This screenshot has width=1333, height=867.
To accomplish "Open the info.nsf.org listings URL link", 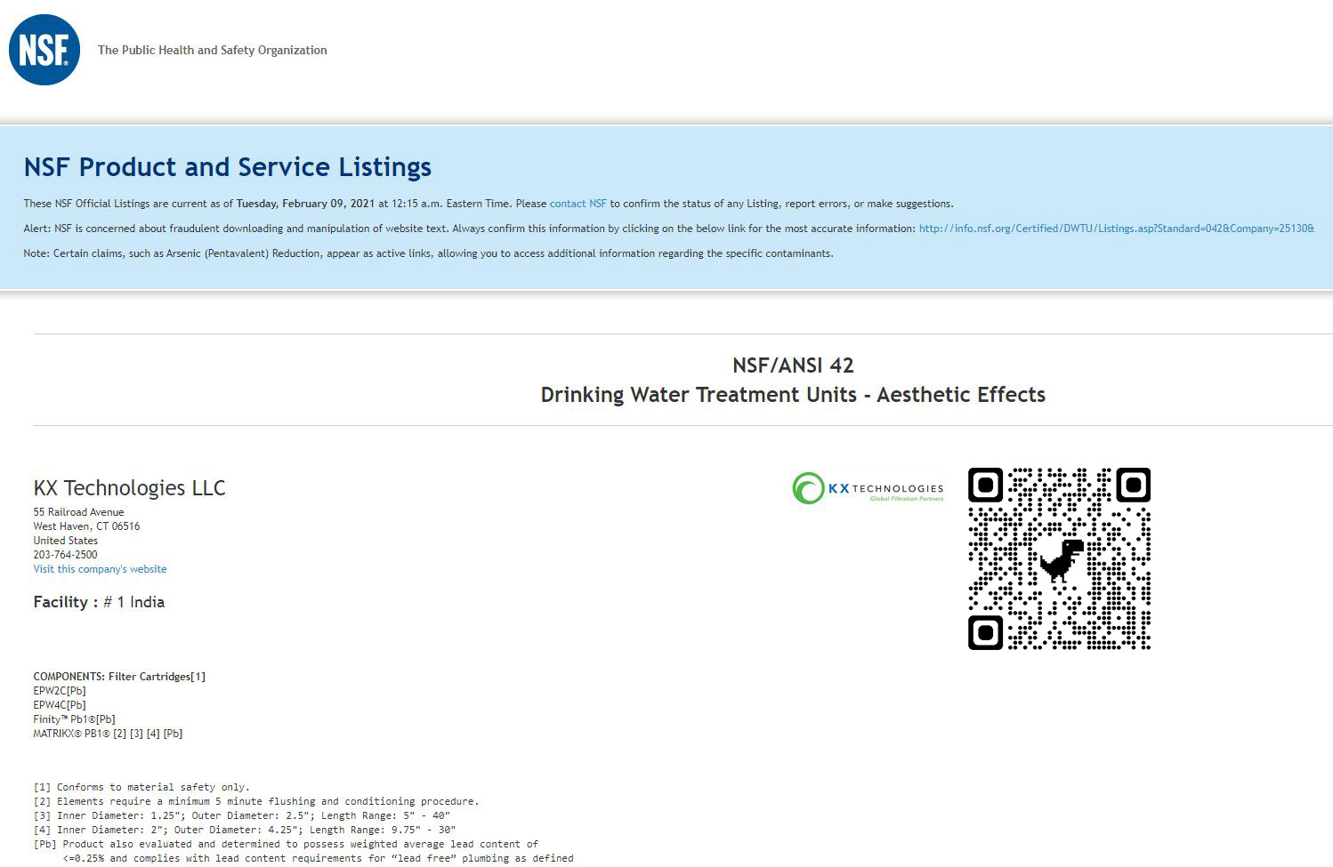I will coord(1116,229).
